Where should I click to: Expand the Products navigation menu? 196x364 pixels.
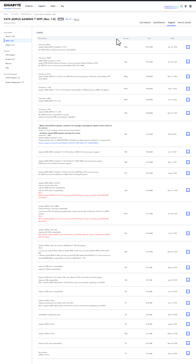point(30,6)
